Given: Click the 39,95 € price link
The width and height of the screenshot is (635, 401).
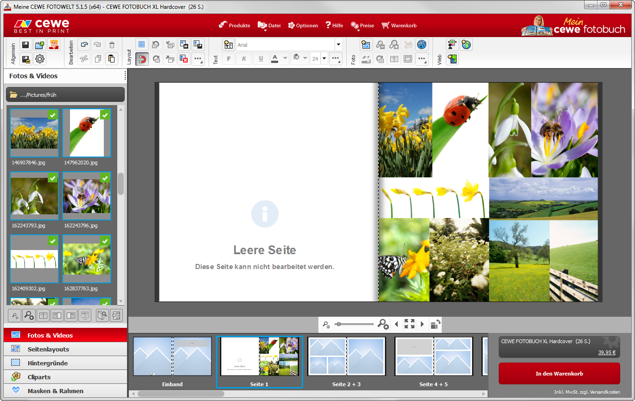Looking at the screenshot, I should tap(607, 352).
